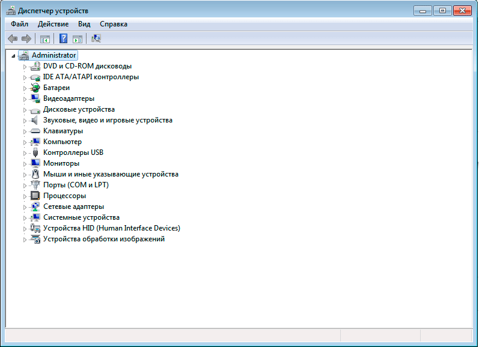Select the 'Сетевые адаптеры' row text
This screenshot has height=347, width=479.
[73, 207]
